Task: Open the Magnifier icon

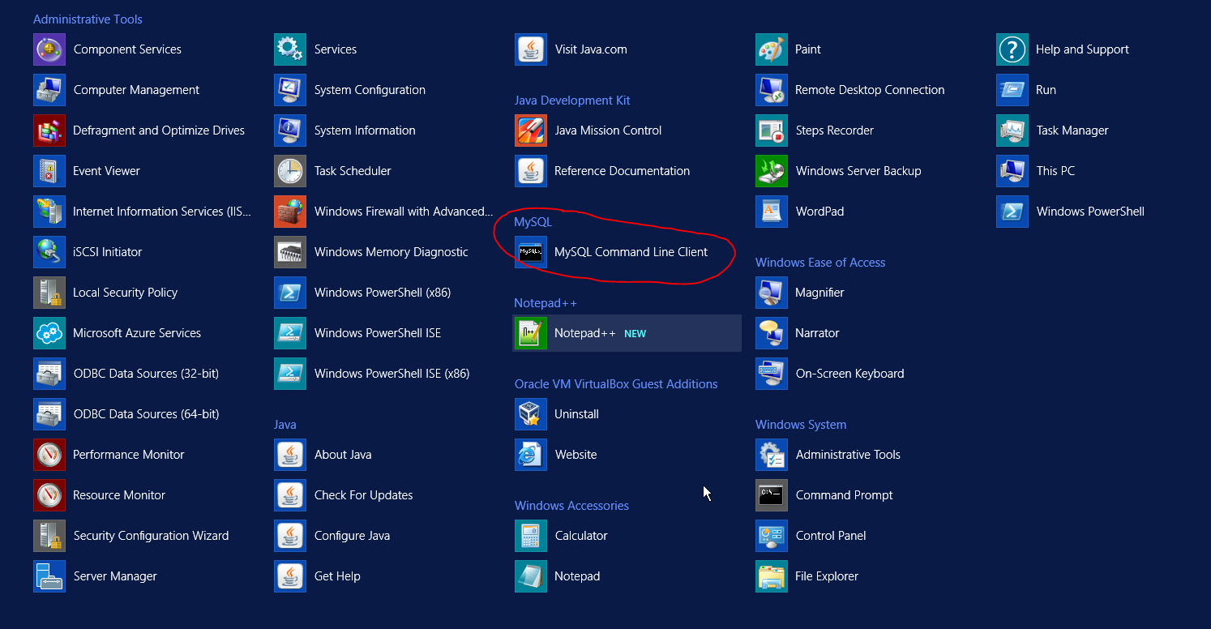Action: tap(772, 293)
